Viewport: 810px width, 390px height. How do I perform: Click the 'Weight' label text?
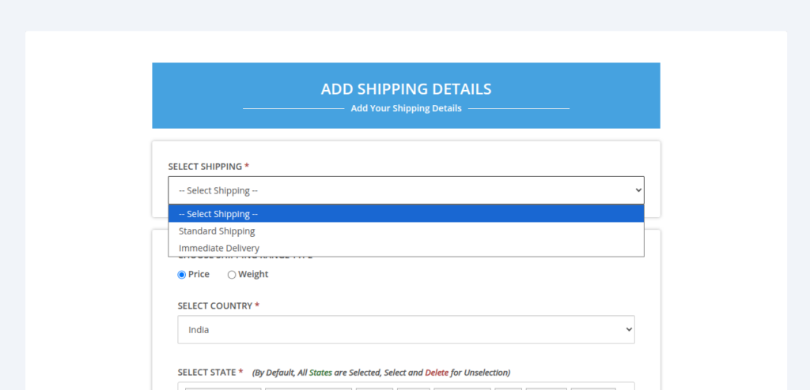pyautogui.click(x=253, y=275)
